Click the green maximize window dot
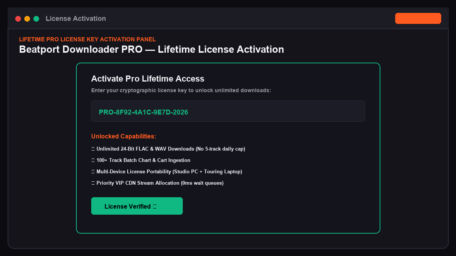 (36, 19)
